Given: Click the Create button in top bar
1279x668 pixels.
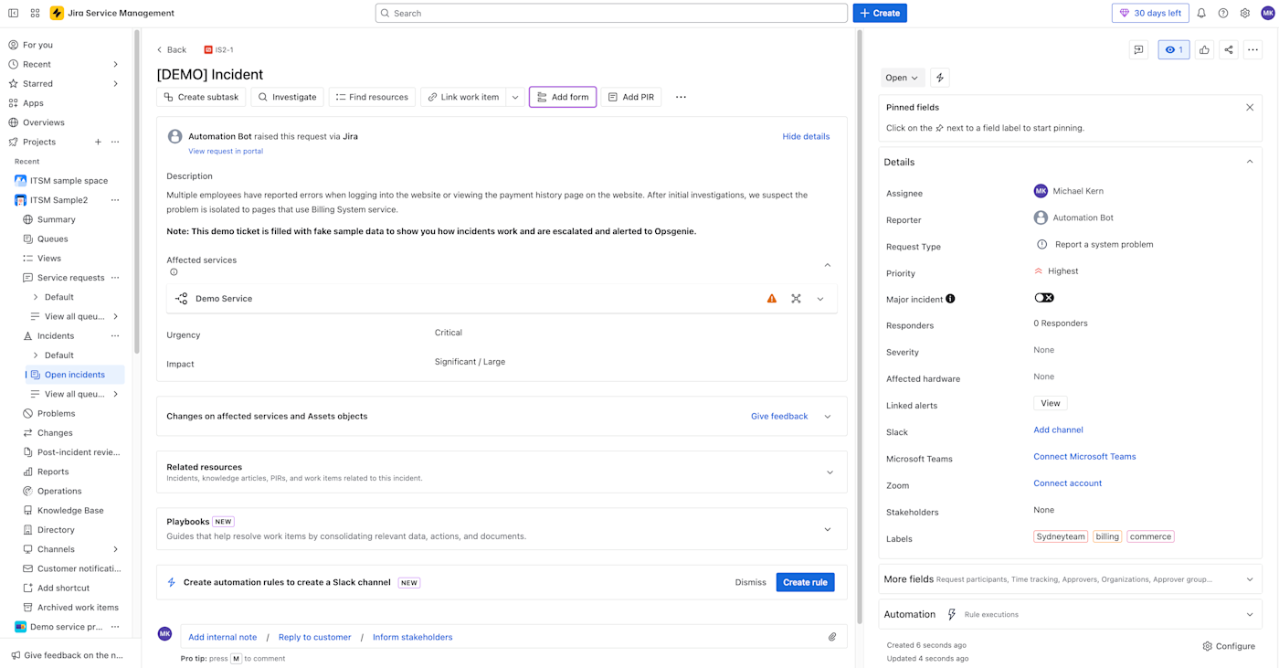Looking at the screenshot, I should click(880, 14).
